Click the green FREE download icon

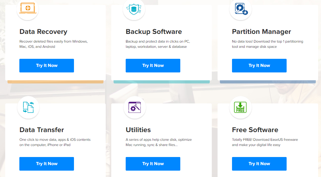[240, 107]
